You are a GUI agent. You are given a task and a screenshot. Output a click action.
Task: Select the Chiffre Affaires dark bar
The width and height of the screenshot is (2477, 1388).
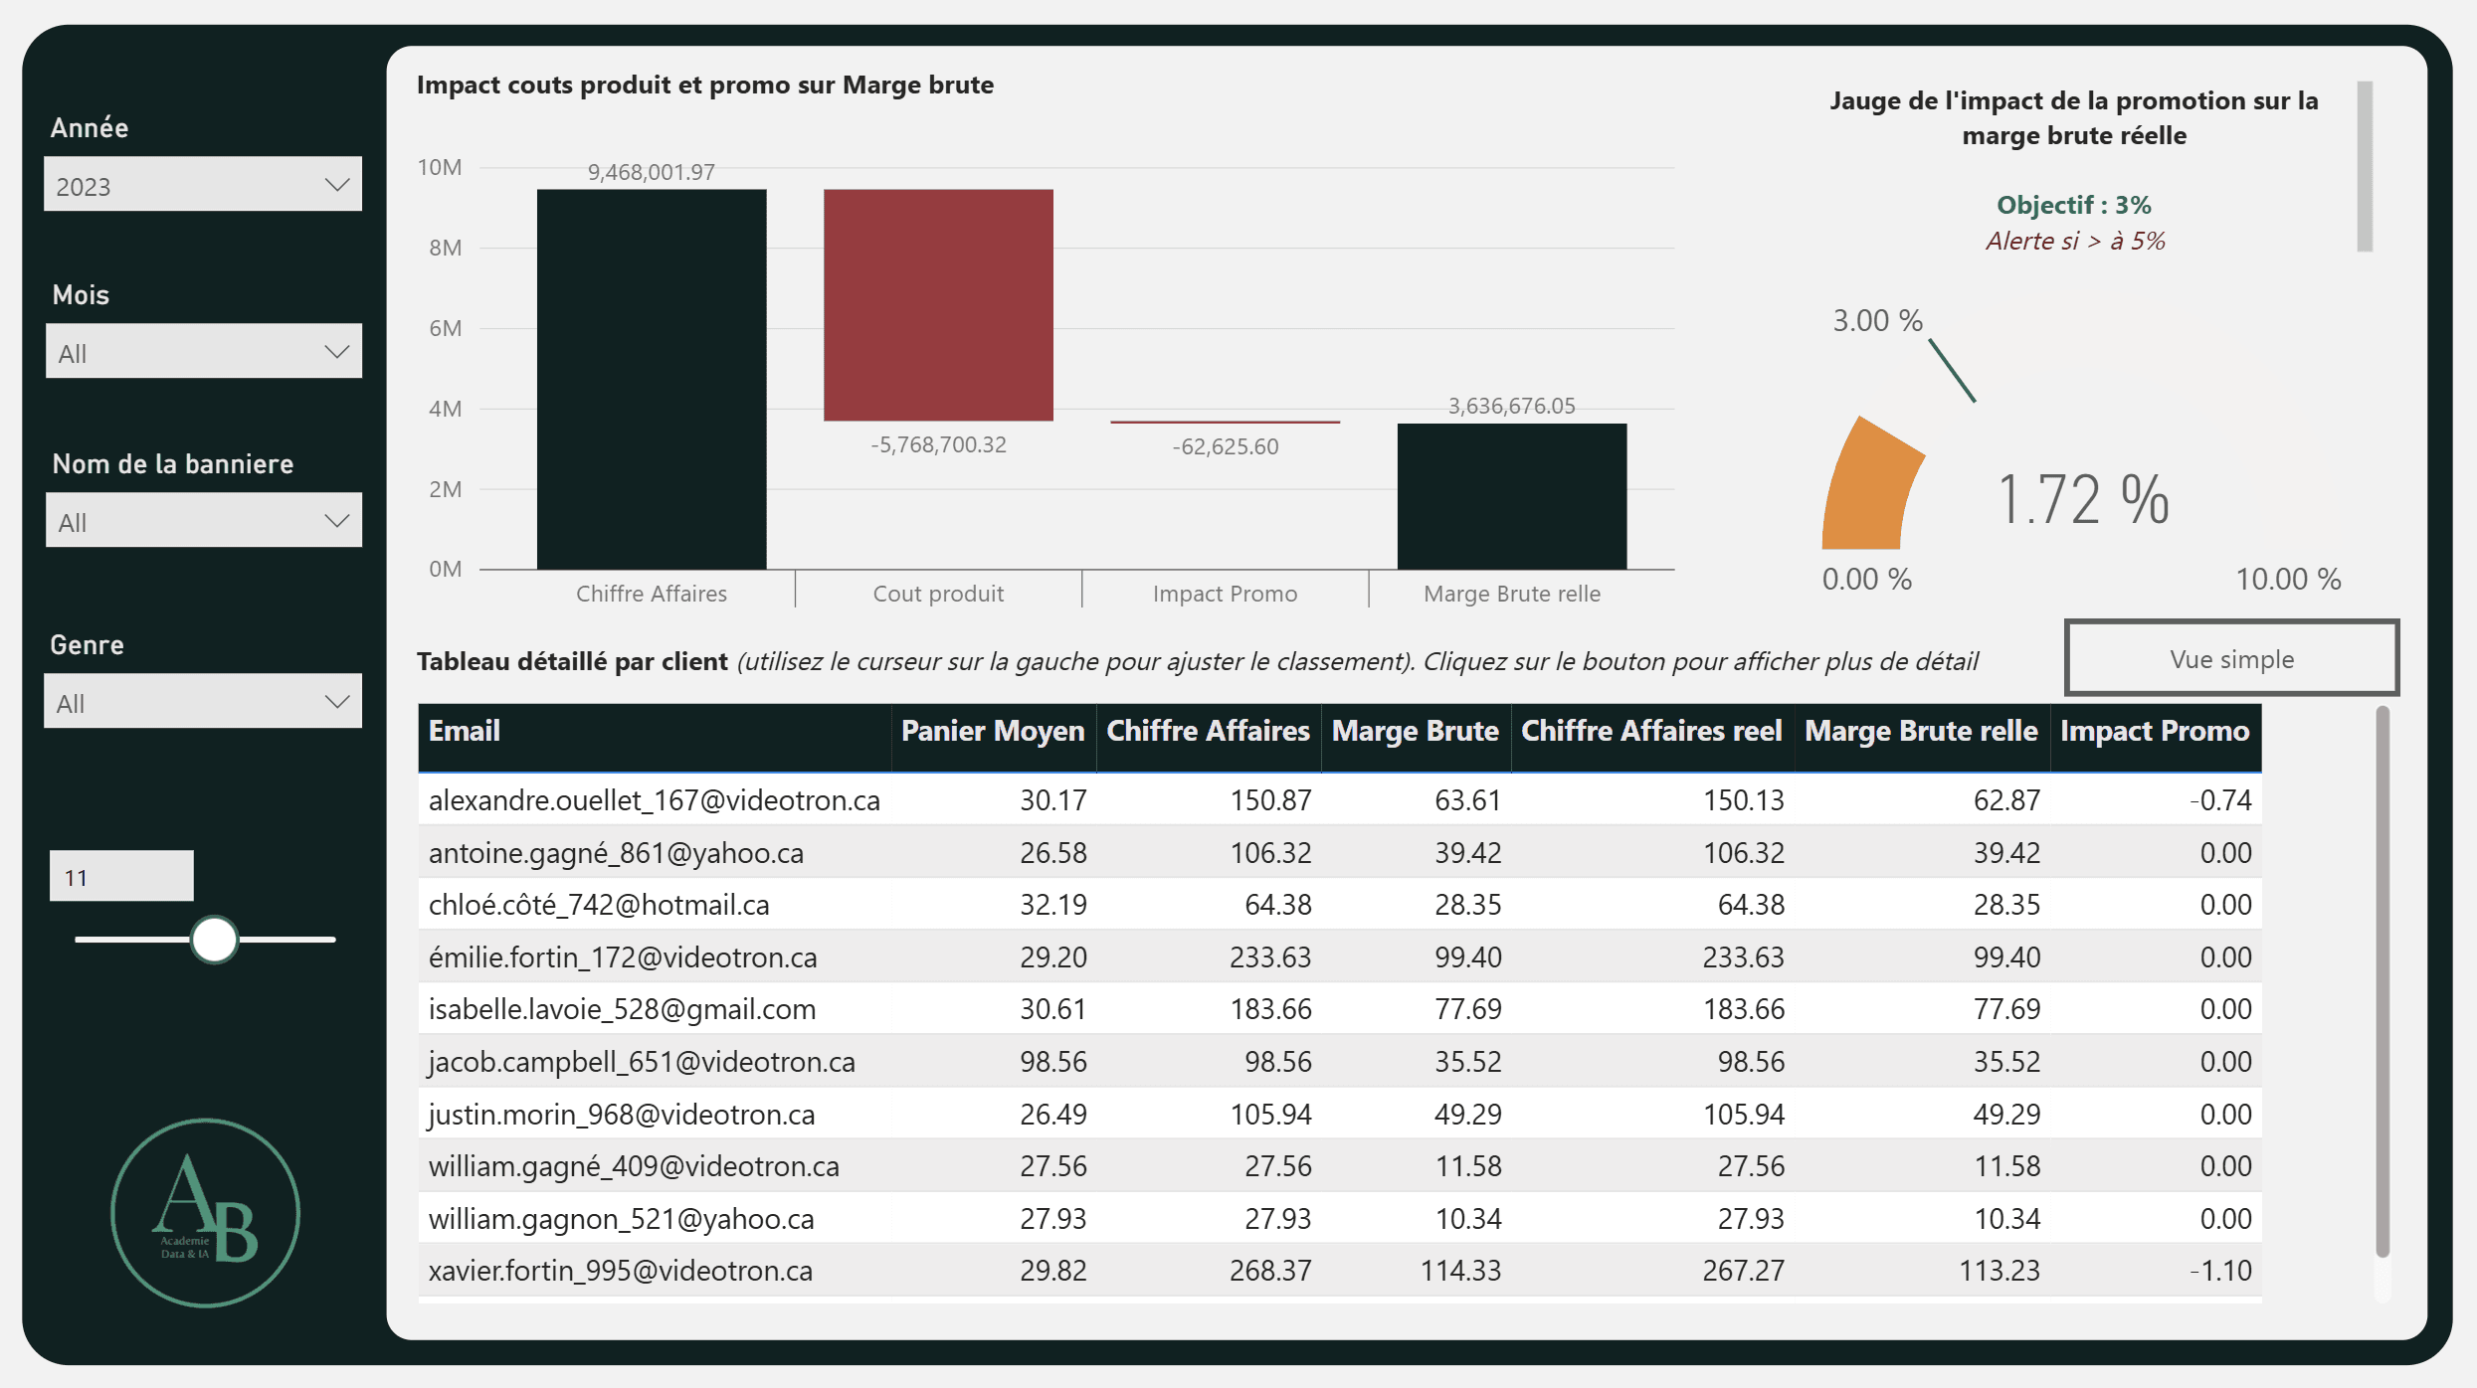[652, 378]
